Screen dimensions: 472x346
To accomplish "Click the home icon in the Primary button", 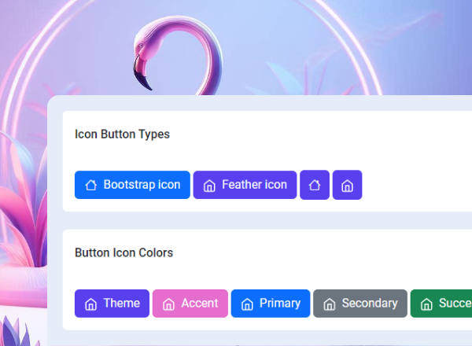I will [247, 304].
